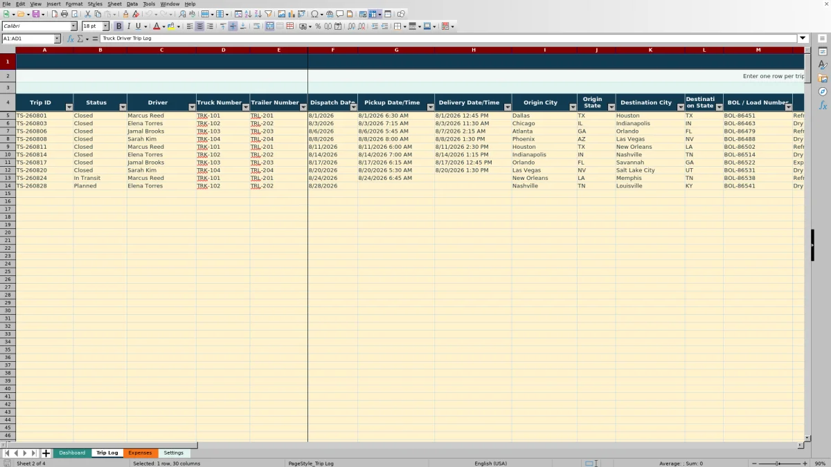The height and width of the screenshot is (467, 831).
Task: Switch to the Expenses sheet tab
Action: (x=140, y=453)
